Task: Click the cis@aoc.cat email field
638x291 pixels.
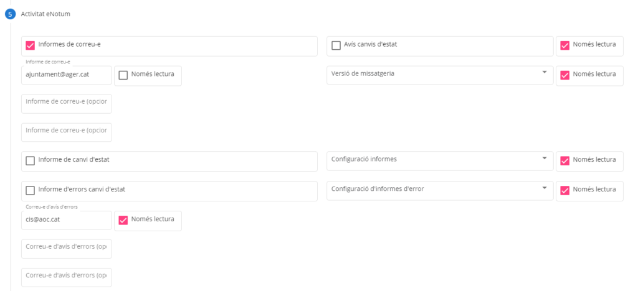Action: [x=66, y=220]
